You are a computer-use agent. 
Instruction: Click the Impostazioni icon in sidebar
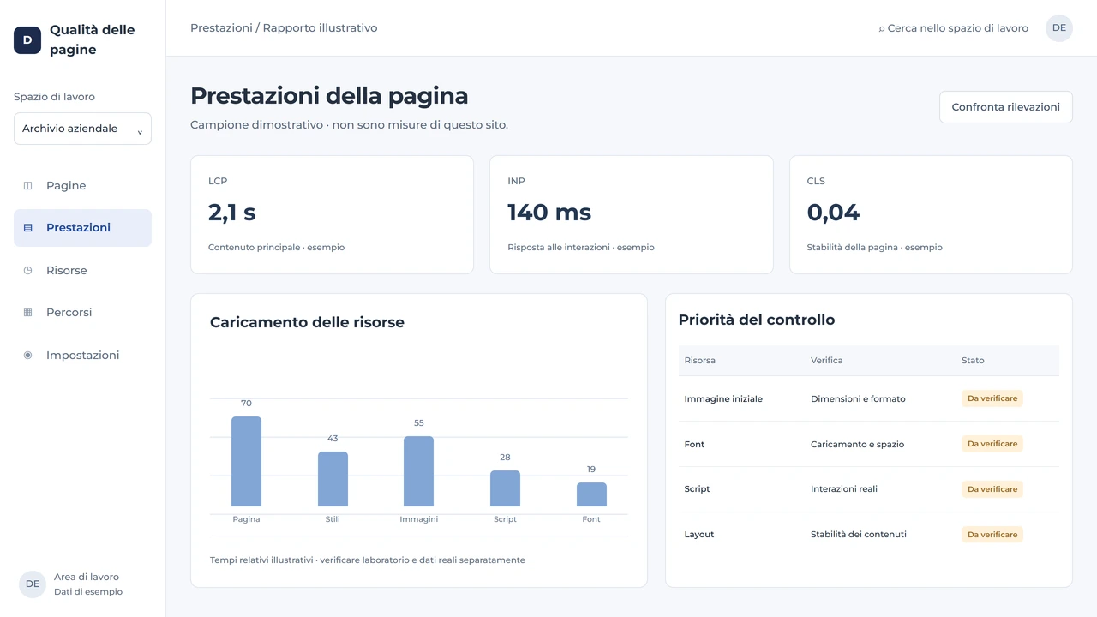point(27,355)
